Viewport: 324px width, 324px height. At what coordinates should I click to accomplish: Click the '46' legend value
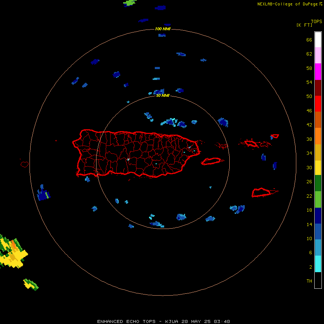[309, 111]
